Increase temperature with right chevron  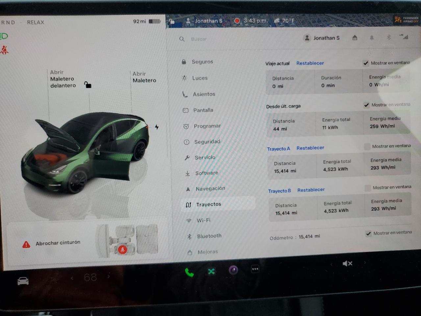(109, 276)
